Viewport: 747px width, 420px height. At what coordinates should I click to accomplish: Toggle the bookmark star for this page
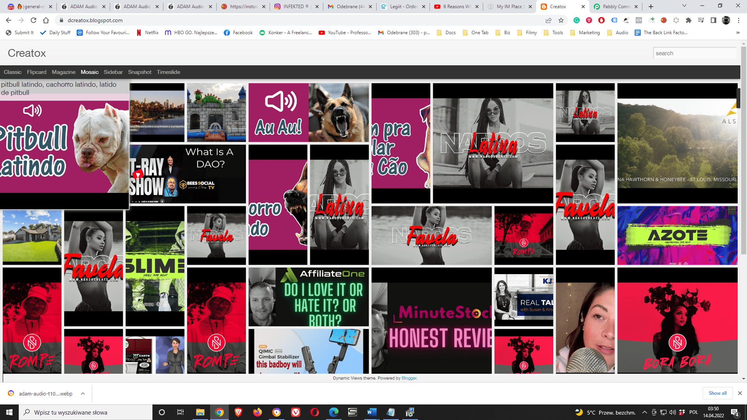click(x=561, y=20)
